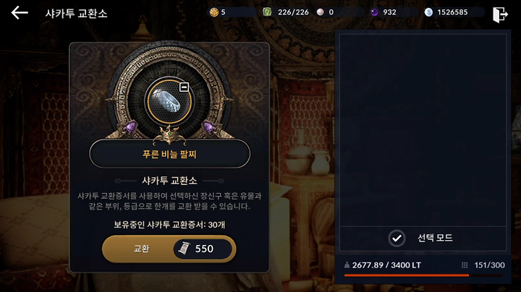Toggle the 선택 모드 checkmark

[397, 238]
